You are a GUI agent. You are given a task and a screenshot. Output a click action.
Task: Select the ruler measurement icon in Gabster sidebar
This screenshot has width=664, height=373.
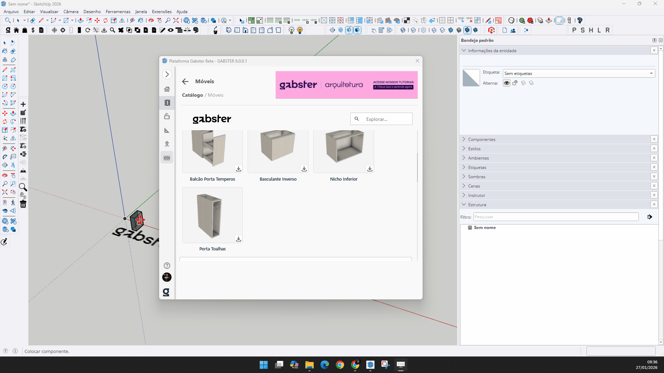coord(167,130)
